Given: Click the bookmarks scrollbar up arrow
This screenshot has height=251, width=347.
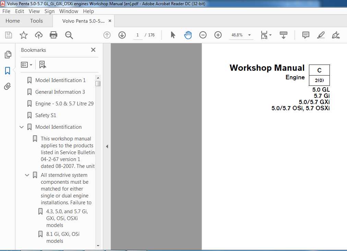Looking at the screenshot, I should [x=98, y=78].
